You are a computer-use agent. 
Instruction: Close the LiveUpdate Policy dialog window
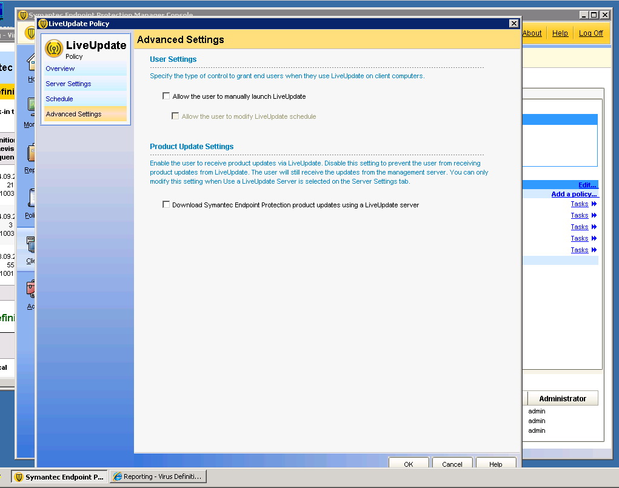[514, 23]
